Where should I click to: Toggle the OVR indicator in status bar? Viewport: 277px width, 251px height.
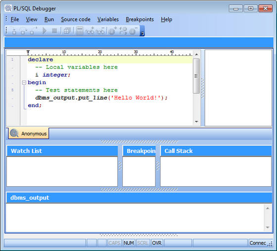click(157, 243)
